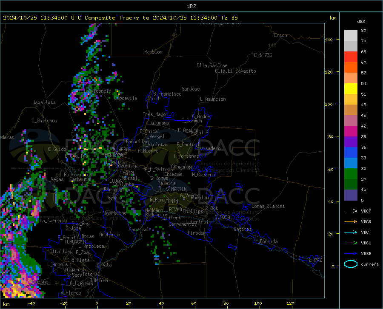Screen dimensions: 383x309
Task: Click the 'L_PAZ' map label
Action: tap(315, 260)
